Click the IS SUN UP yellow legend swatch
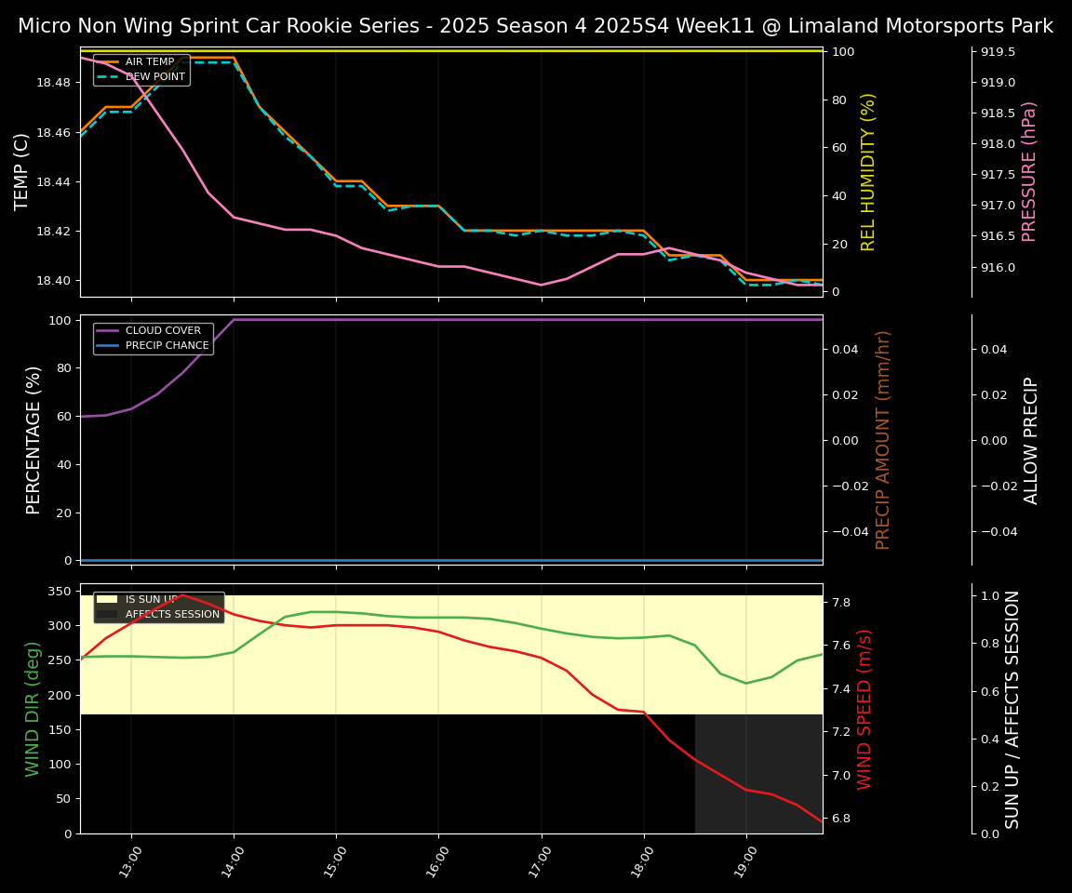This screenshot has width=1072, height=893. coord(107,600)
